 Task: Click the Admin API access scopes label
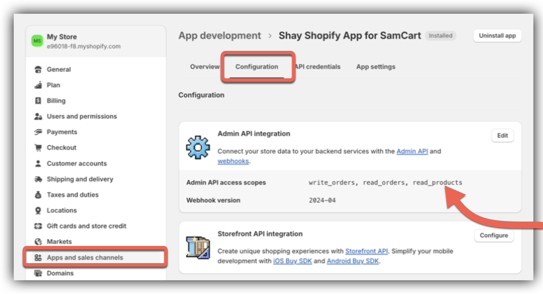[x=226, y=183]
